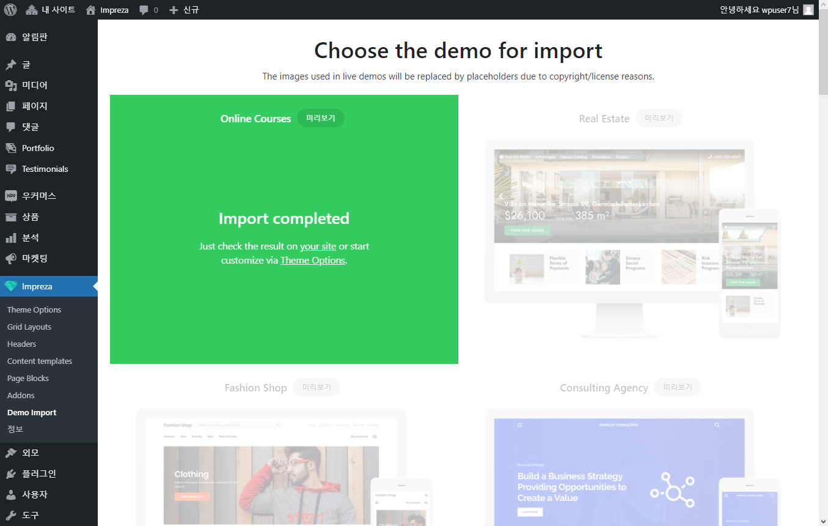The width and height of the screenshot is (828, 526).
Task: Click the WordPress logo icon
Action: point(10,10)
